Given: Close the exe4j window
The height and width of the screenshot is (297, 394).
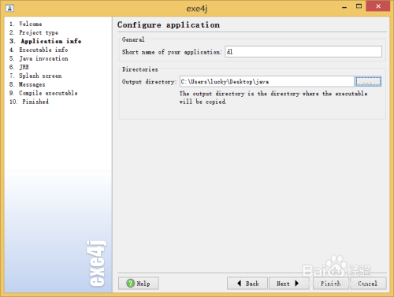Looking at the screenshot, I should (x=378, y=6).
